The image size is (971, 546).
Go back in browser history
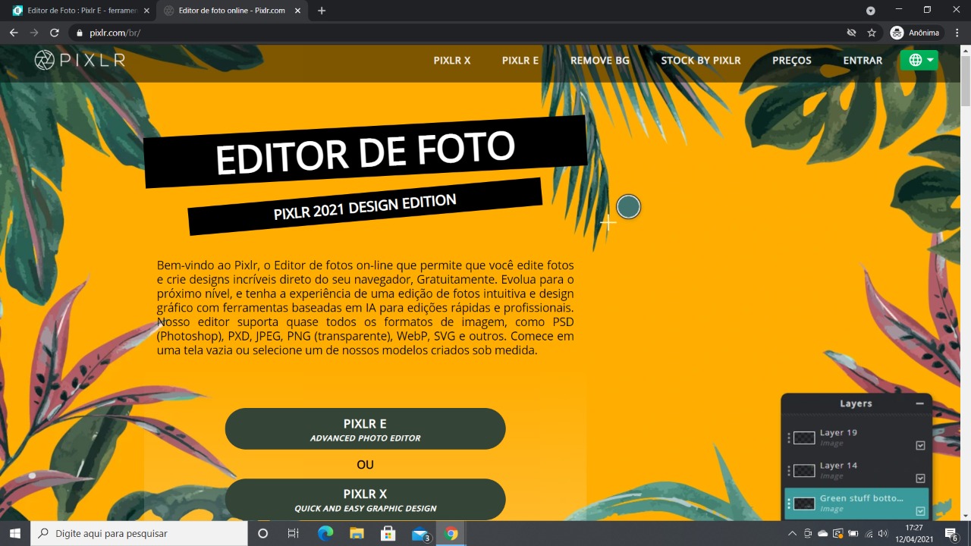click(x=14, y=33)
